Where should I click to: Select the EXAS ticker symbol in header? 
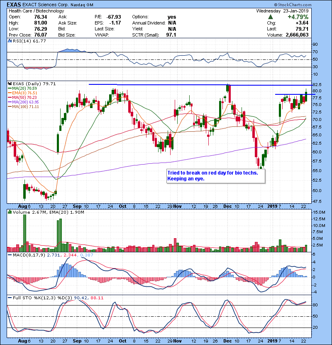14,5
